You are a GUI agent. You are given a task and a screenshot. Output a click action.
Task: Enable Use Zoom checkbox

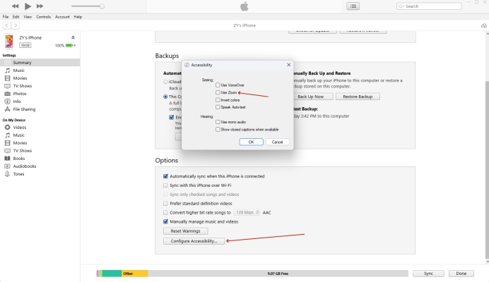point(218,92)
